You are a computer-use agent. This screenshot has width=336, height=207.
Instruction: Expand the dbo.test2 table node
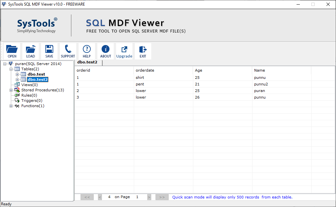(17, 80)
